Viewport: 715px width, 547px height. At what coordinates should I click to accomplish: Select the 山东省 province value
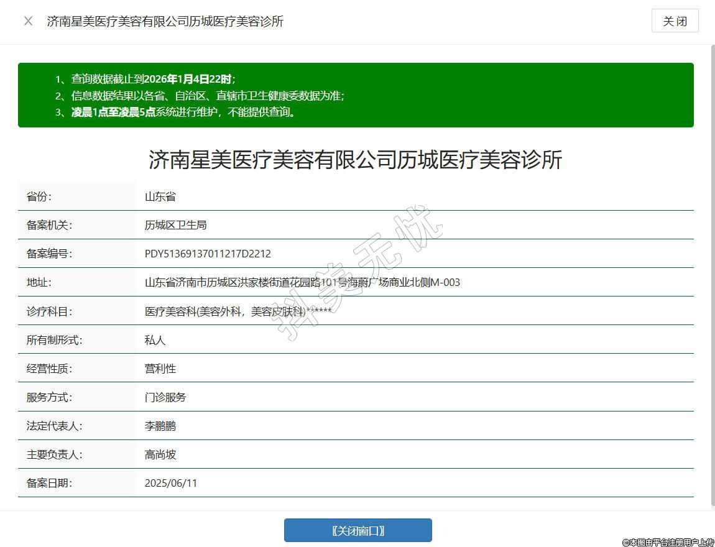coord(160,196)
